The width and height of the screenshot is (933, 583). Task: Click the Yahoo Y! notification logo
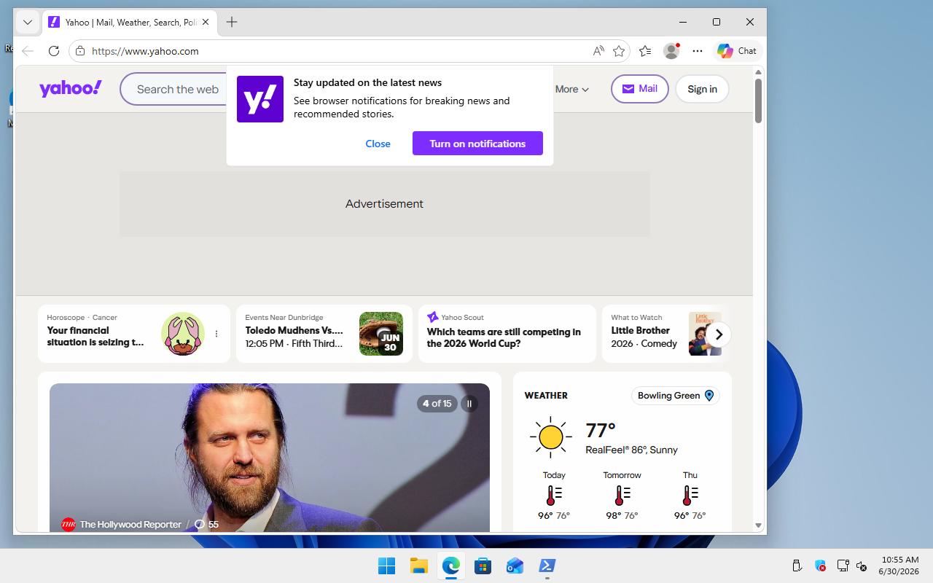tap(260, 99)
